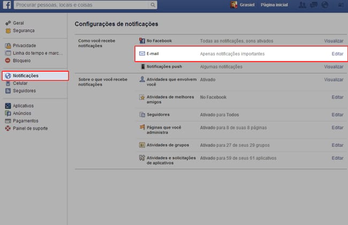Viewport: 348px width, 225px height.
Task: Open the globe notifications icon in top bar
Action: (325, 5)
